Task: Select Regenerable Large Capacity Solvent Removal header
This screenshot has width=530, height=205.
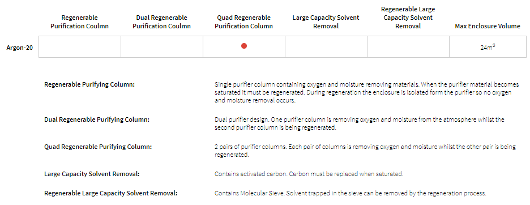Action: pyautogui.click(x=408, y=18)
